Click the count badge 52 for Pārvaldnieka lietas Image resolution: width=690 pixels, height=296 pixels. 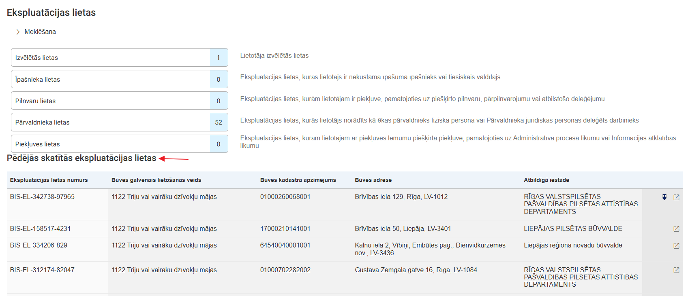[219, 123]
